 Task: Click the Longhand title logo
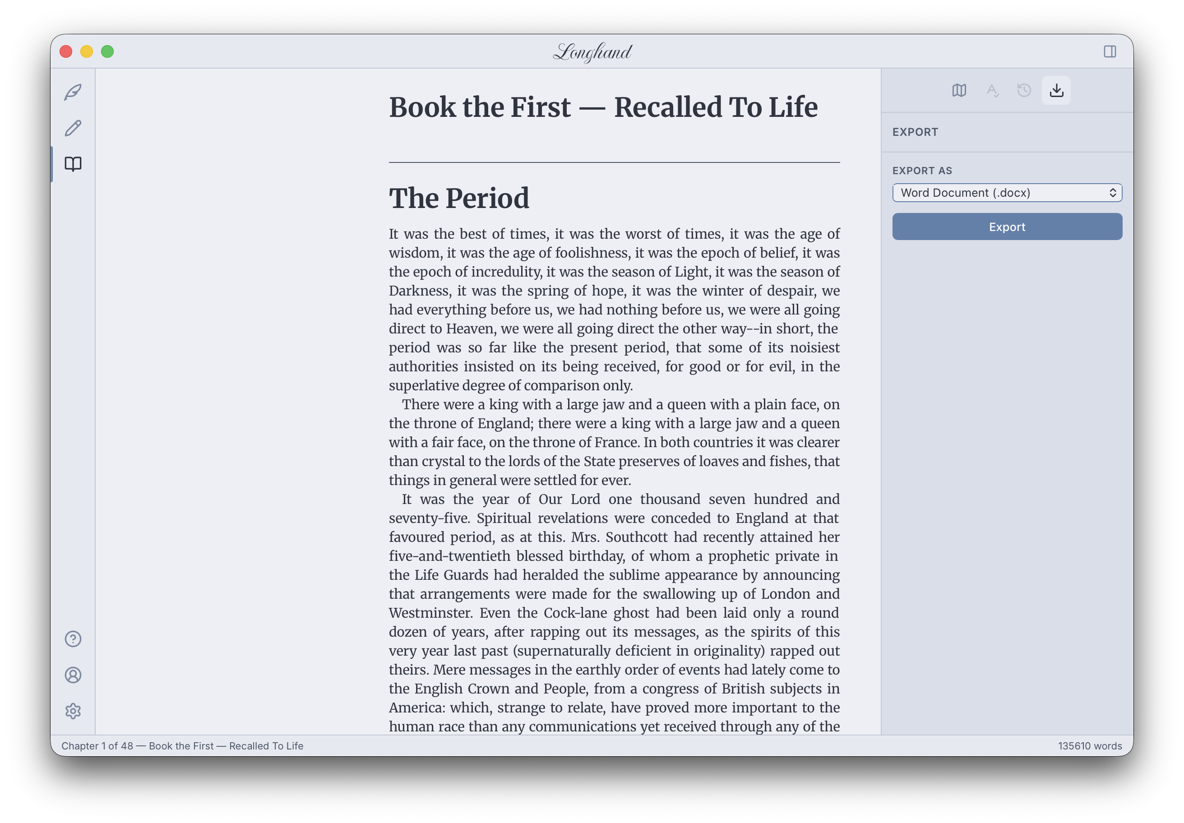pyautogui.click(x=592, y=51)
